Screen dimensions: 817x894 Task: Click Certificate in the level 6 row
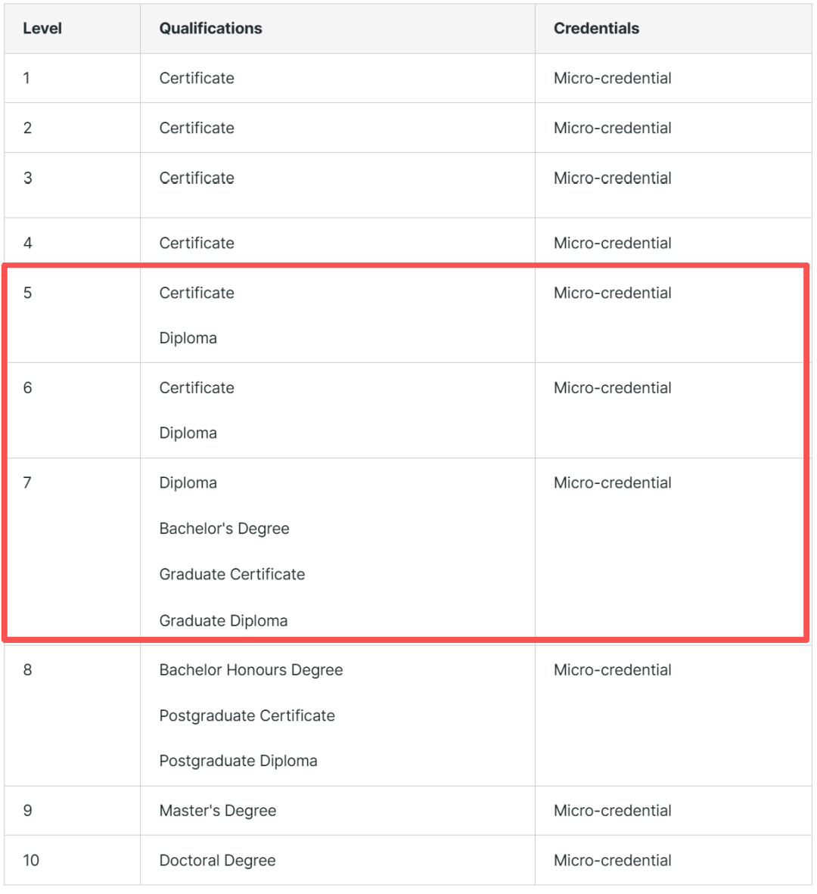(x=197, y=388)
